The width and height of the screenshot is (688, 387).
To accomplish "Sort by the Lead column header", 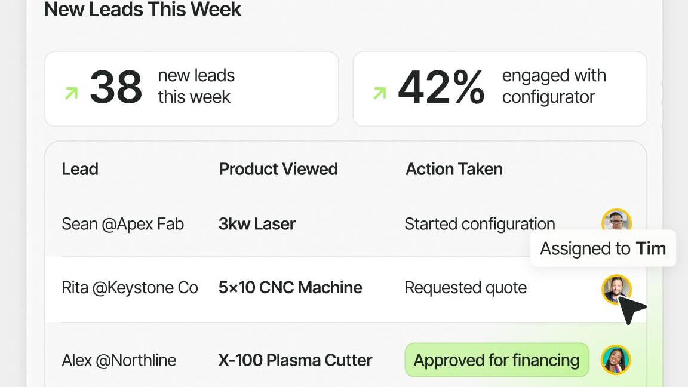I will tap(80, 169).
